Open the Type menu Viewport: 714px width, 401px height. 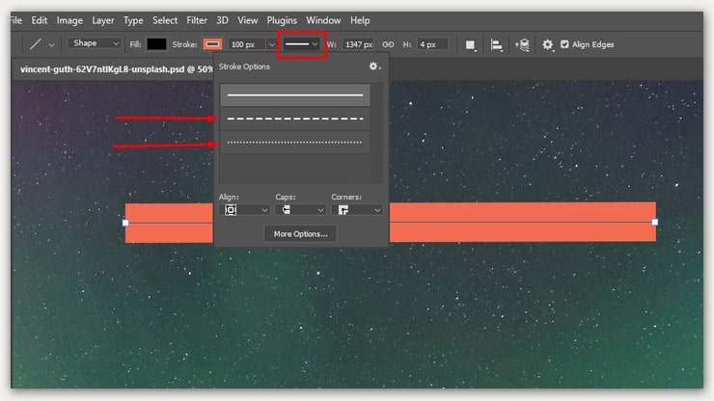tap(133, 20)
